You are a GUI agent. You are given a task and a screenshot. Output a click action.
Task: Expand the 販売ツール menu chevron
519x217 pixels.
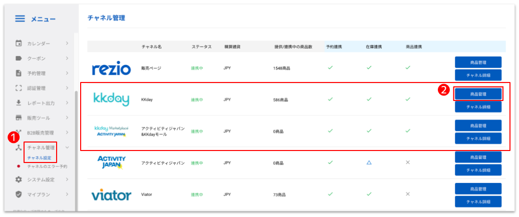click(x=67, y=118)
